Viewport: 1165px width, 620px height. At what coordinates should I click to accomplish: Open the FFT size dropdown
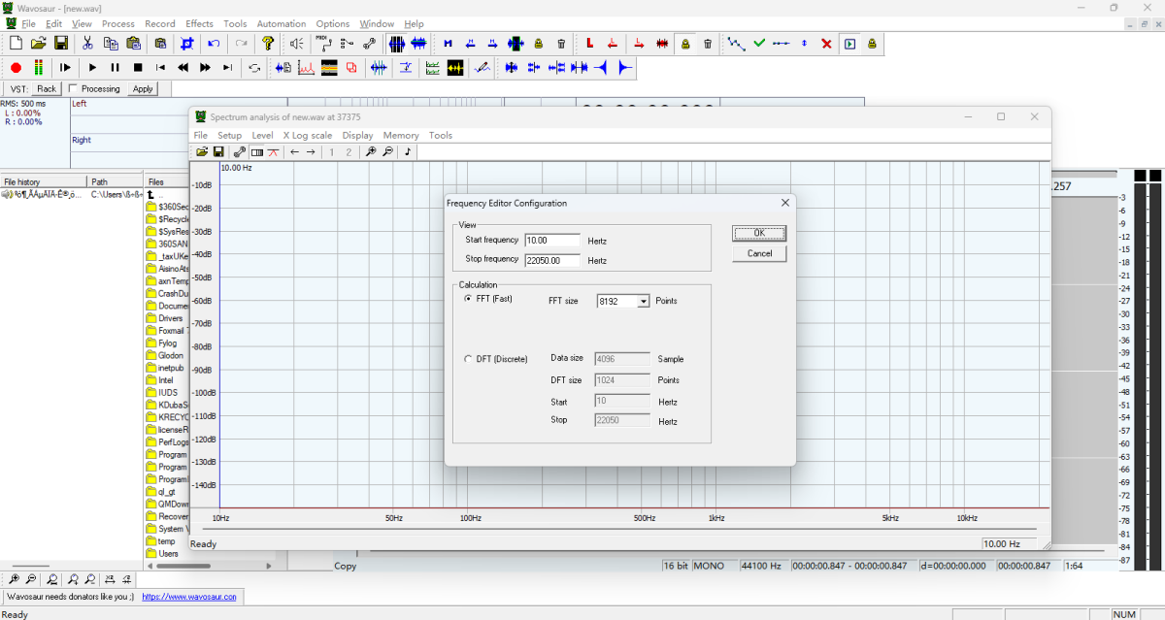(x=643, y=302)
